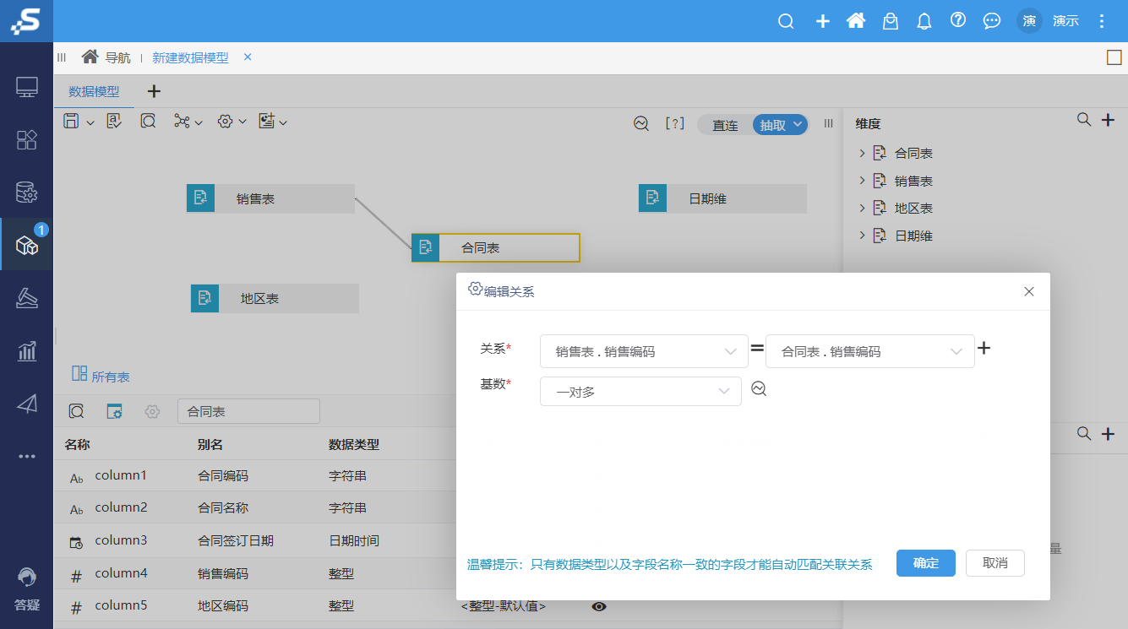Open the 导航 breadcrumb menu item
The image size is (1128, 629).
point(117,57)
